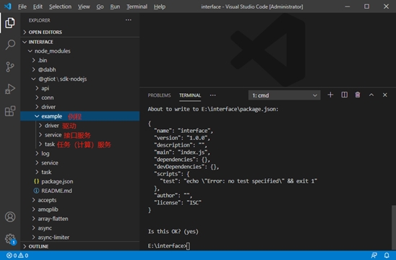Screen dimensions: 396x260
Task: Select the terminal dropdown showing 1: cmd
Action: click(285, 95)
